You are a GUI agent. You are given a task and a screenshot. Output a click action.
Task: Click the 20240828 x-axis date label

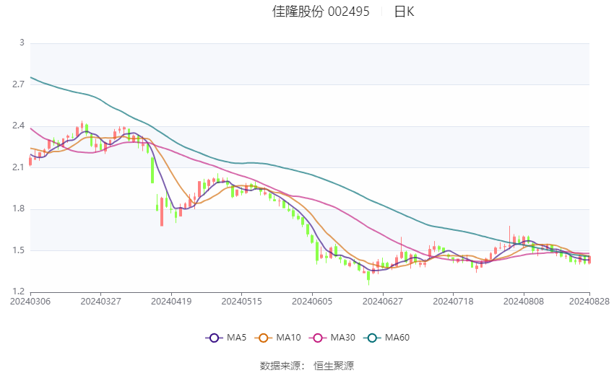coord(589,302)
